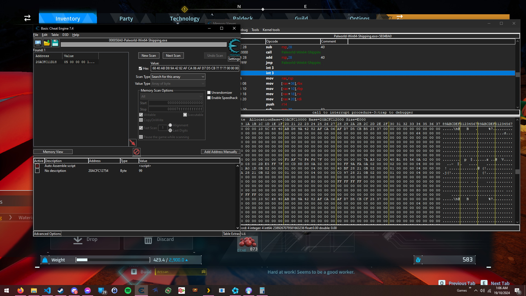This screenshot has height=296, width=526.
Task: Open the Windows Start menu
Action: 7,291
